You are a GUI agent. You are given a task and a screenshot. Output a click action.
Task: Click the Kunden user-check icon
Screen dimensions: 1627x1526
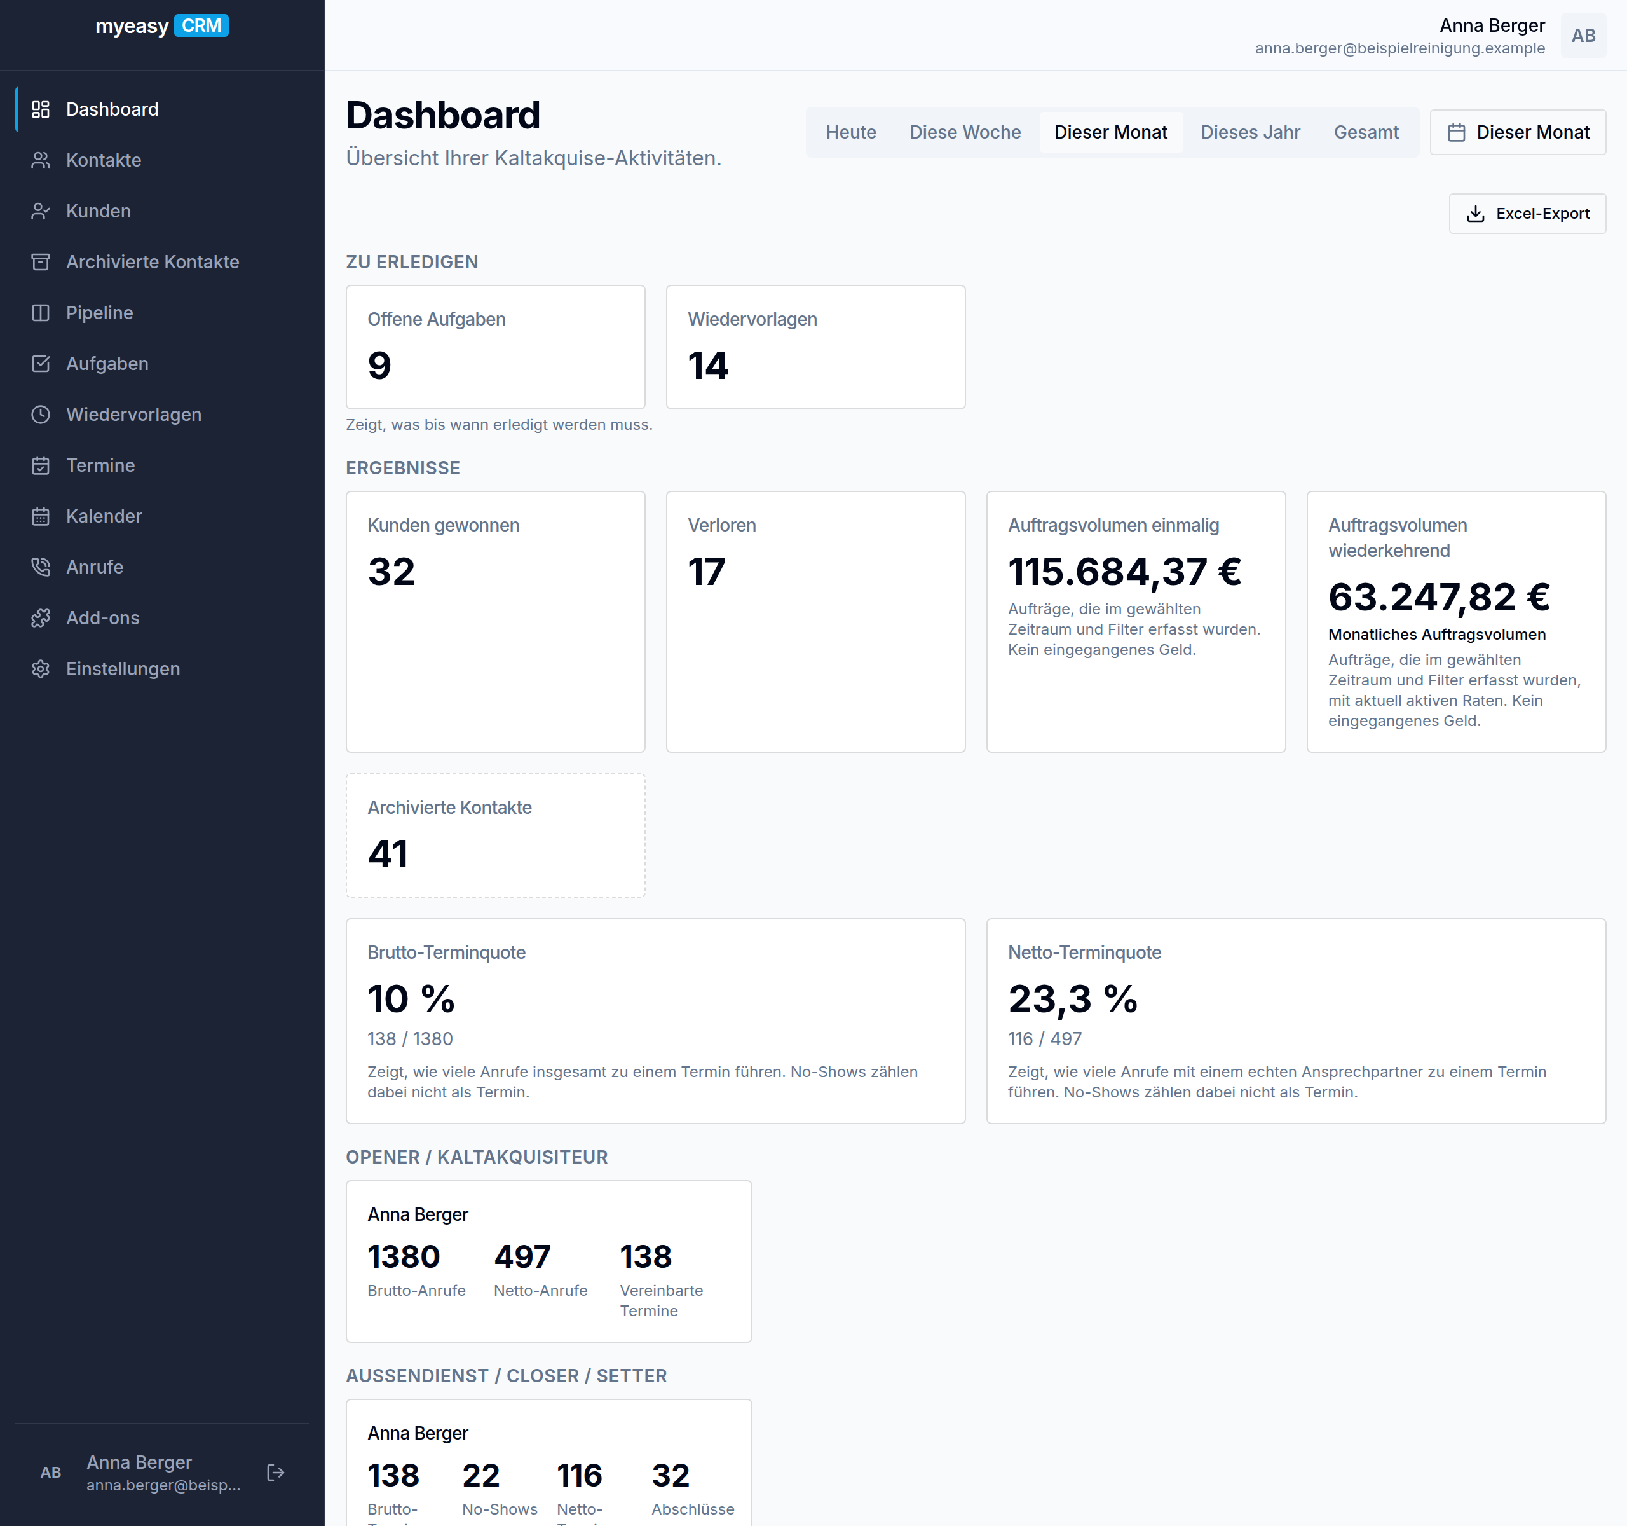point(40,211)
